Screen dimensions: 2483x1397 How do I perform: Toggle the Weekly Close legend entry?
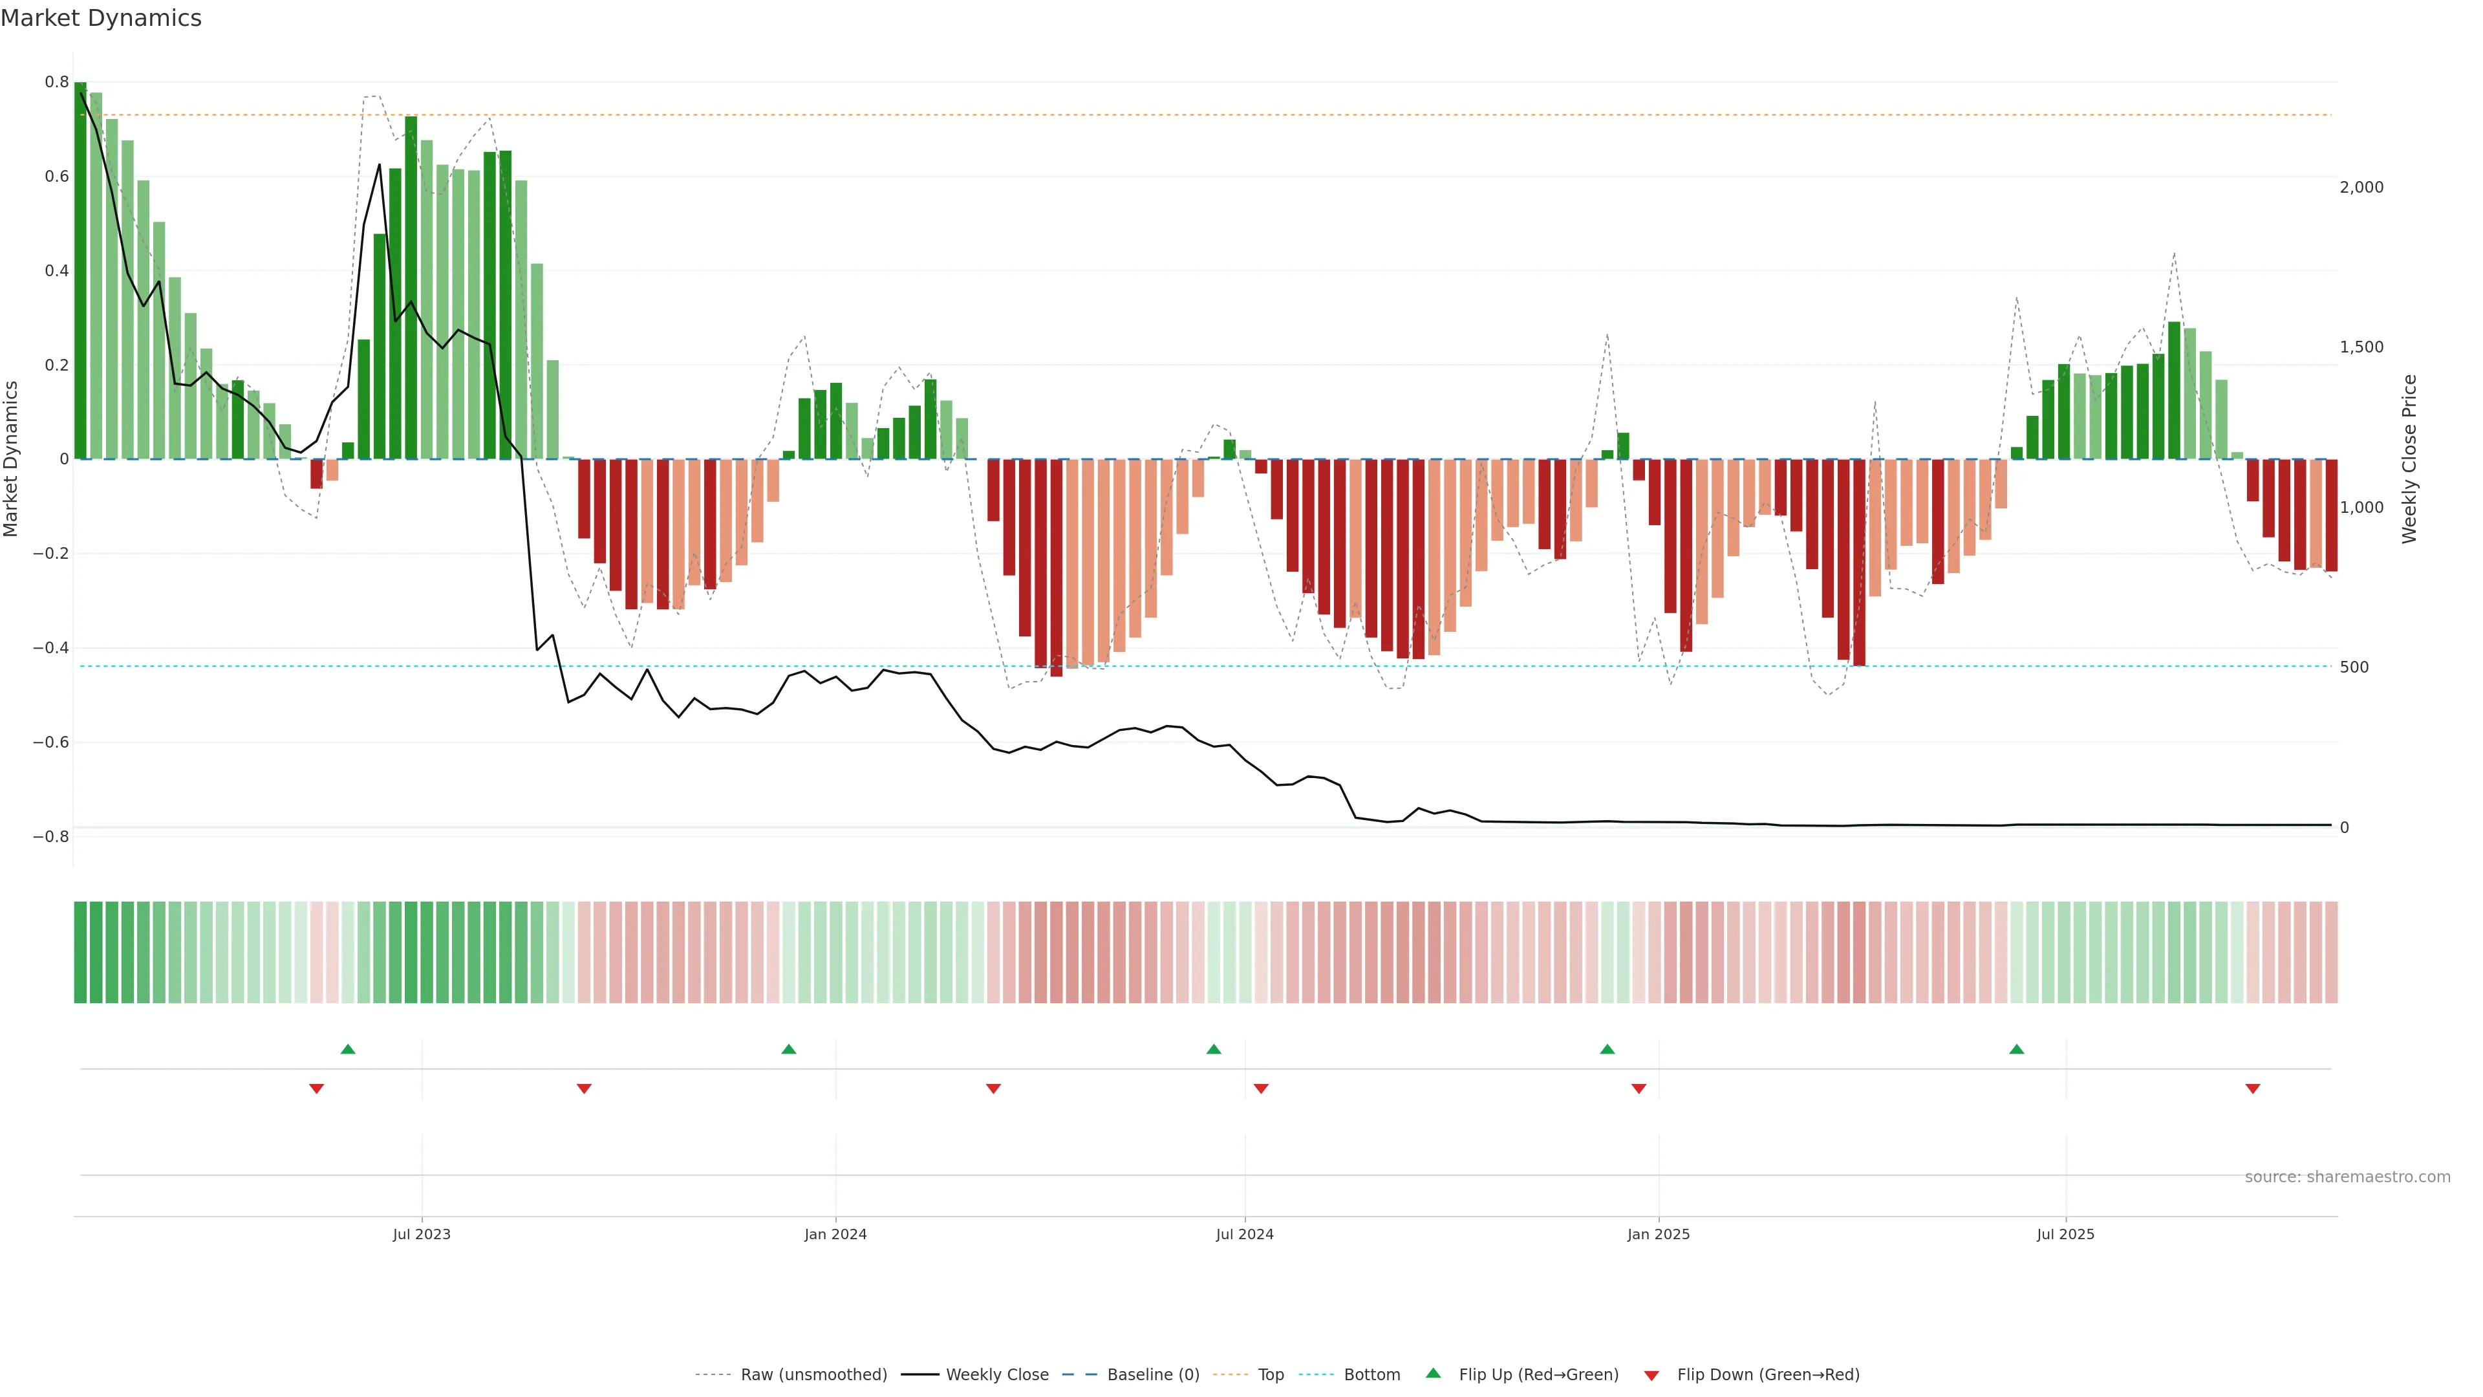(x=996, y=1375)
